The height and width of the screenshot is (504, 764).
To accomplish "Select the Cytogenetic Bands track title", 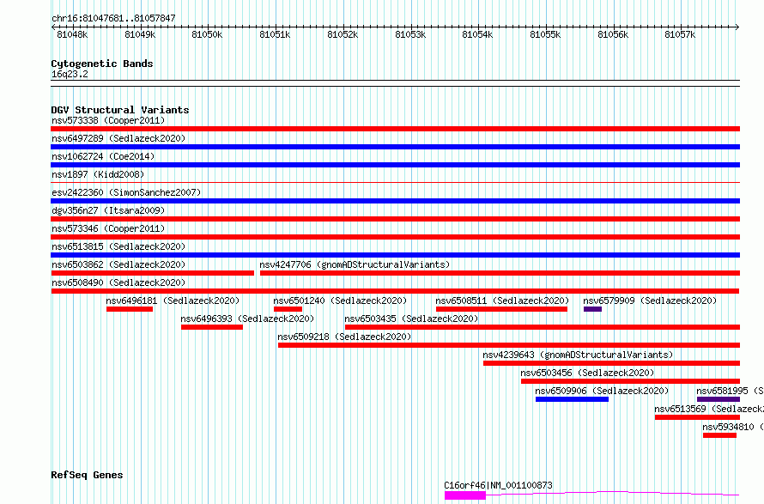I will tap(102, 64).
